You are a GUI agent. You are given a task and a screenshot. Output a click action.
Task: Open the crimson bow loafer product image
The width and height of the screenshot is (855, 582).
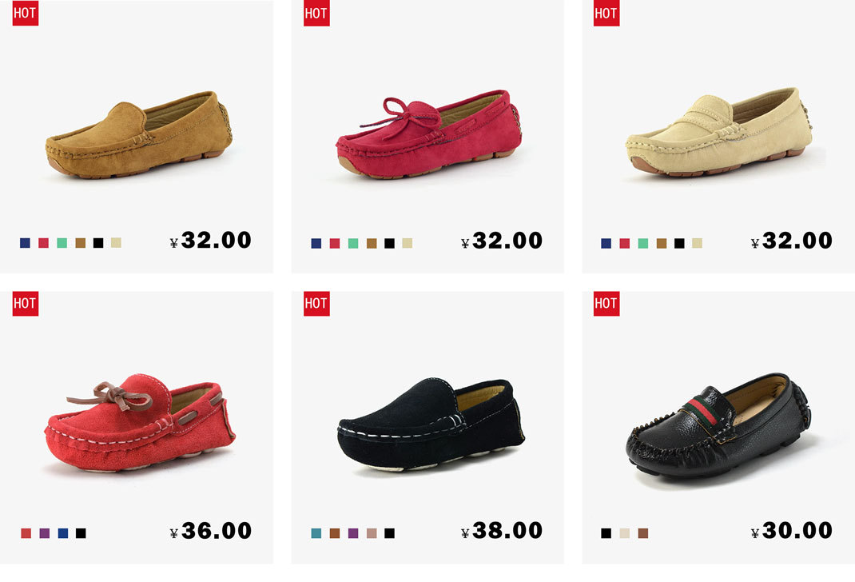tap(428, 134)
